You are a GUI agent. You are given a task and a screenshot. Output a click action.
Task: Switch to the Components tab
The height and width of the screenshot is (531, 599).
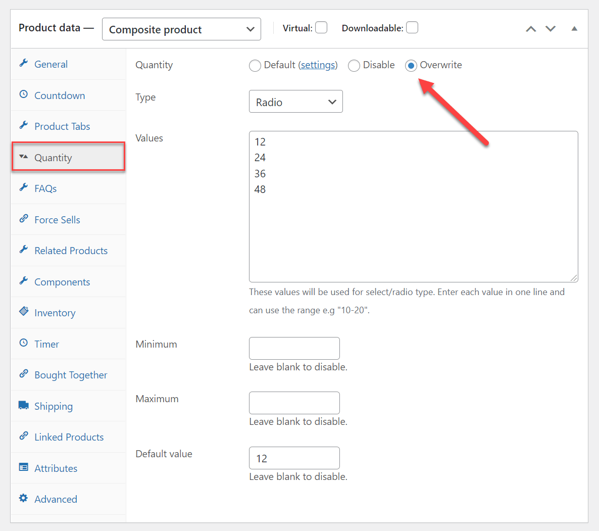[x=62, y=281]
